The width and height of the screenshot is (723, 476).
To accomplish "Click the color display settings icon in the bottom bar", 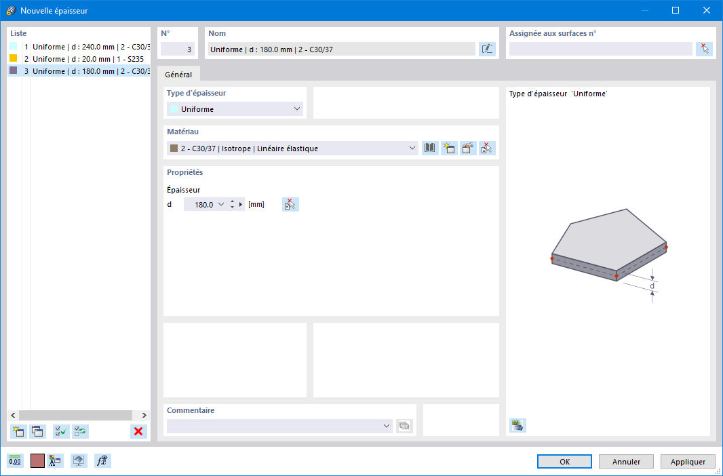I will (56, 460).
